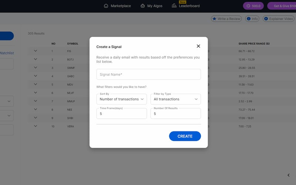Click the Leaderboard chart icon
Screen dimensions: 296x185
tap(174, 6)
